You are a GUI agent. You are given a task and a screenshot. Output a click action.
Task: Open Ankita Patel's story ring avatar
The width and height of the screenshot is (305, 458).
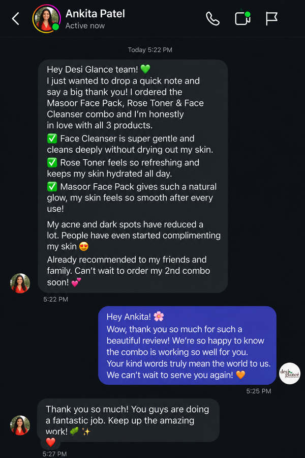[46, 19]
